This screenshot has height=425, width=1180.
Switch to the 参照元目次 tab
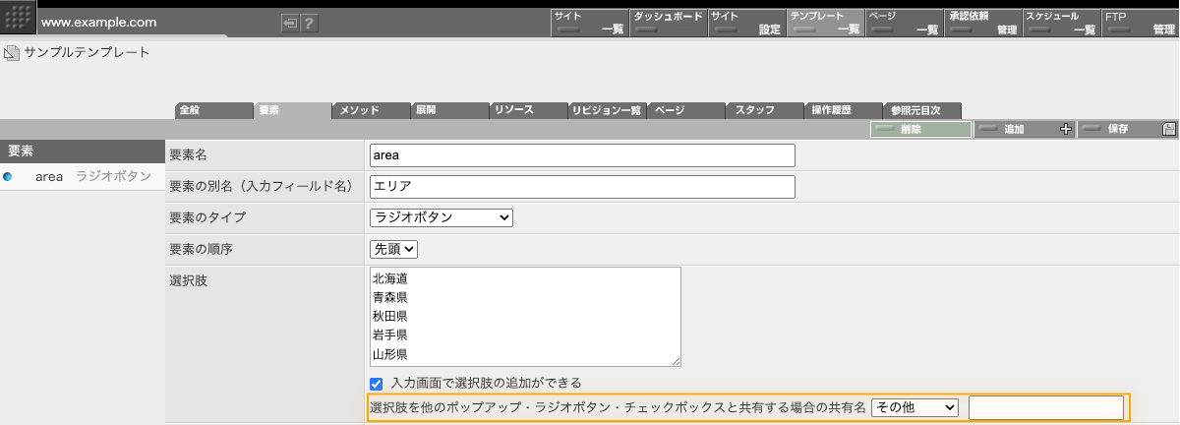click(x=921, y=110)
